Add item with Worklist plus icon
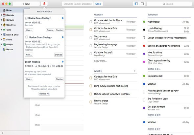The width and height of the screenshot is (194, 135). (x=135, y=71)
